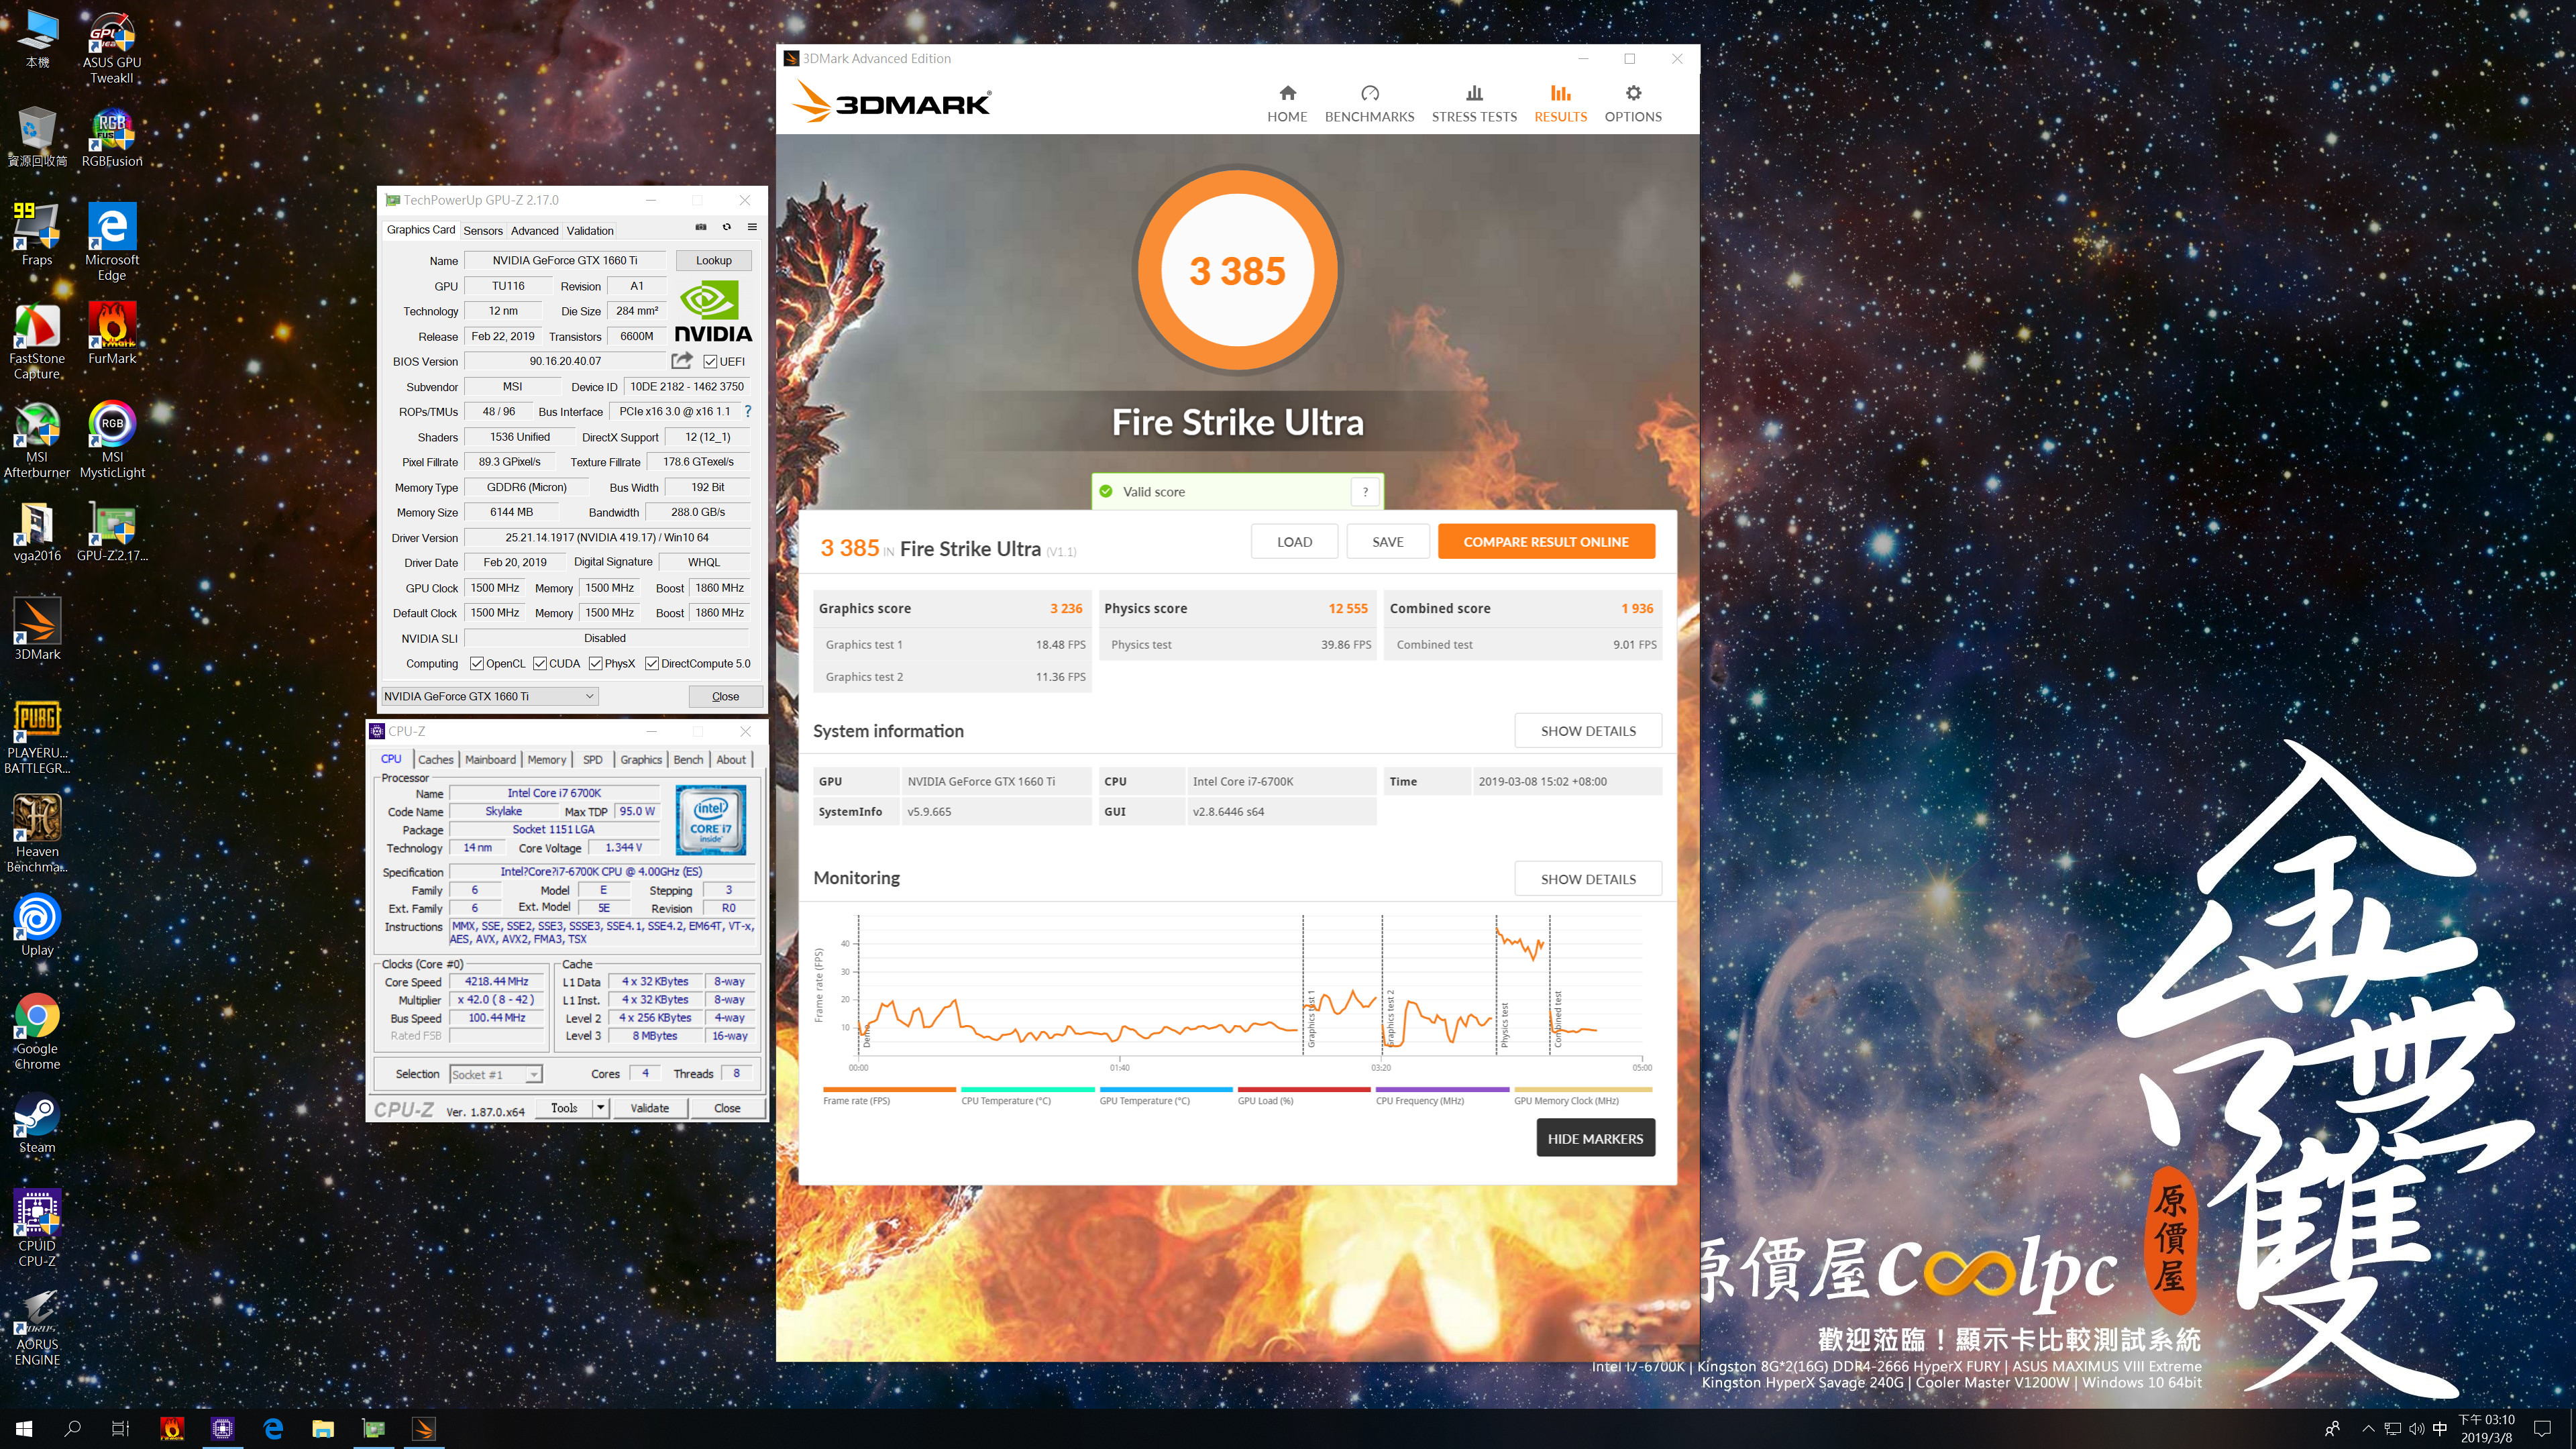Image resolution: width=2576 pixels, height=1449 pixels.
Task: Toggle PhysX checkbox in GPU-Z
Action: click(x=595, y=663)
